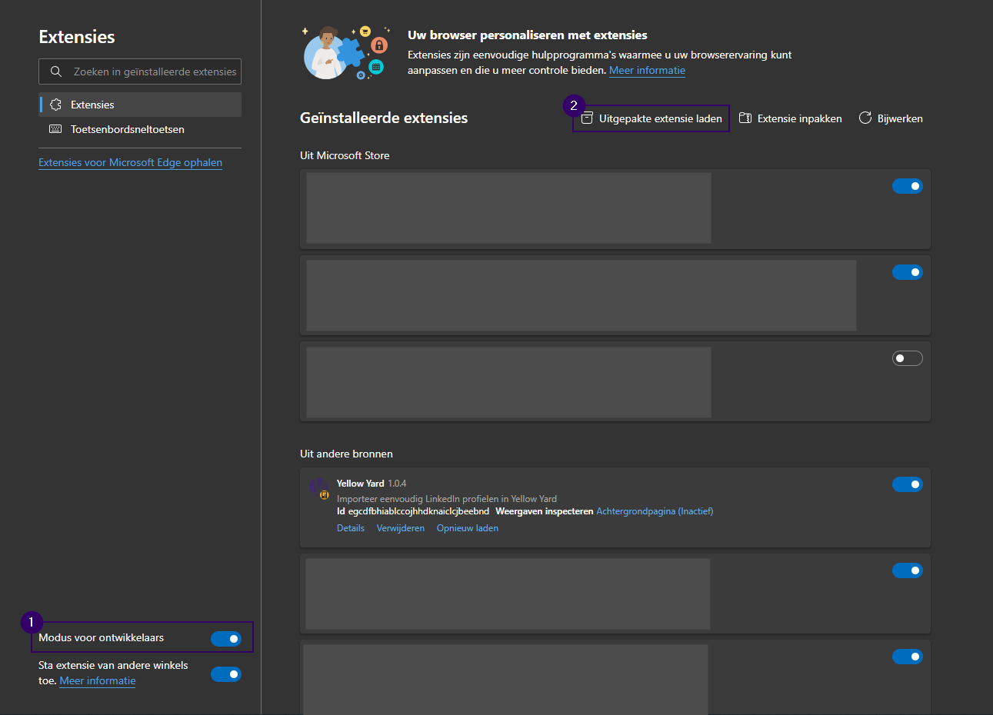Click the keyboard icon for Toetsenbordsneltoetsen
Viewport: 993px width, 715px height.
(x=55, y=129)
